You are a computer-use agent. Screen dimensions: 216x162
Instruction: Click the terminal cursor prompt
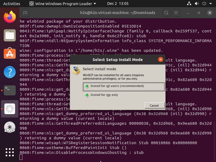21,157
